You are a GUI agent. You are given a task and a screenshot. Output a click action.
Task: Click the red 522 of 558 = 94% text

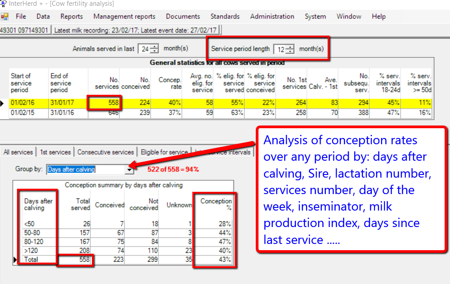(173, 170)
